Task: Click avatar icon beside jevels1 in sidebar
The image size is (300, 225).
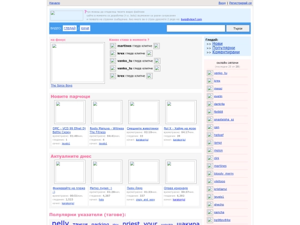Action: [x=209, y=197]
